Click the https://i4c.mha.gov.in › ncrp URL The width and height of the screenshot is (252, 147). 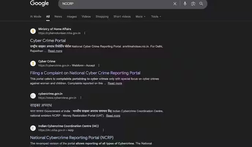pos(56,130)
